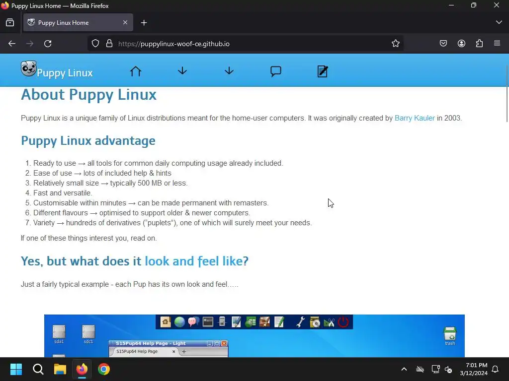Click the page vertical scrollbar thumb
Viewport: 509px width, 381px height.
tap(507, 93)
